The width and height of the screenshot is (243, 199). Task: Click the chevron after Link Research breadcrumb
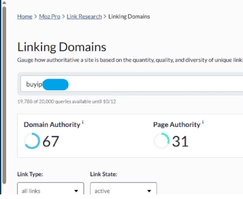pyautogui.click(x=105, y=16)
